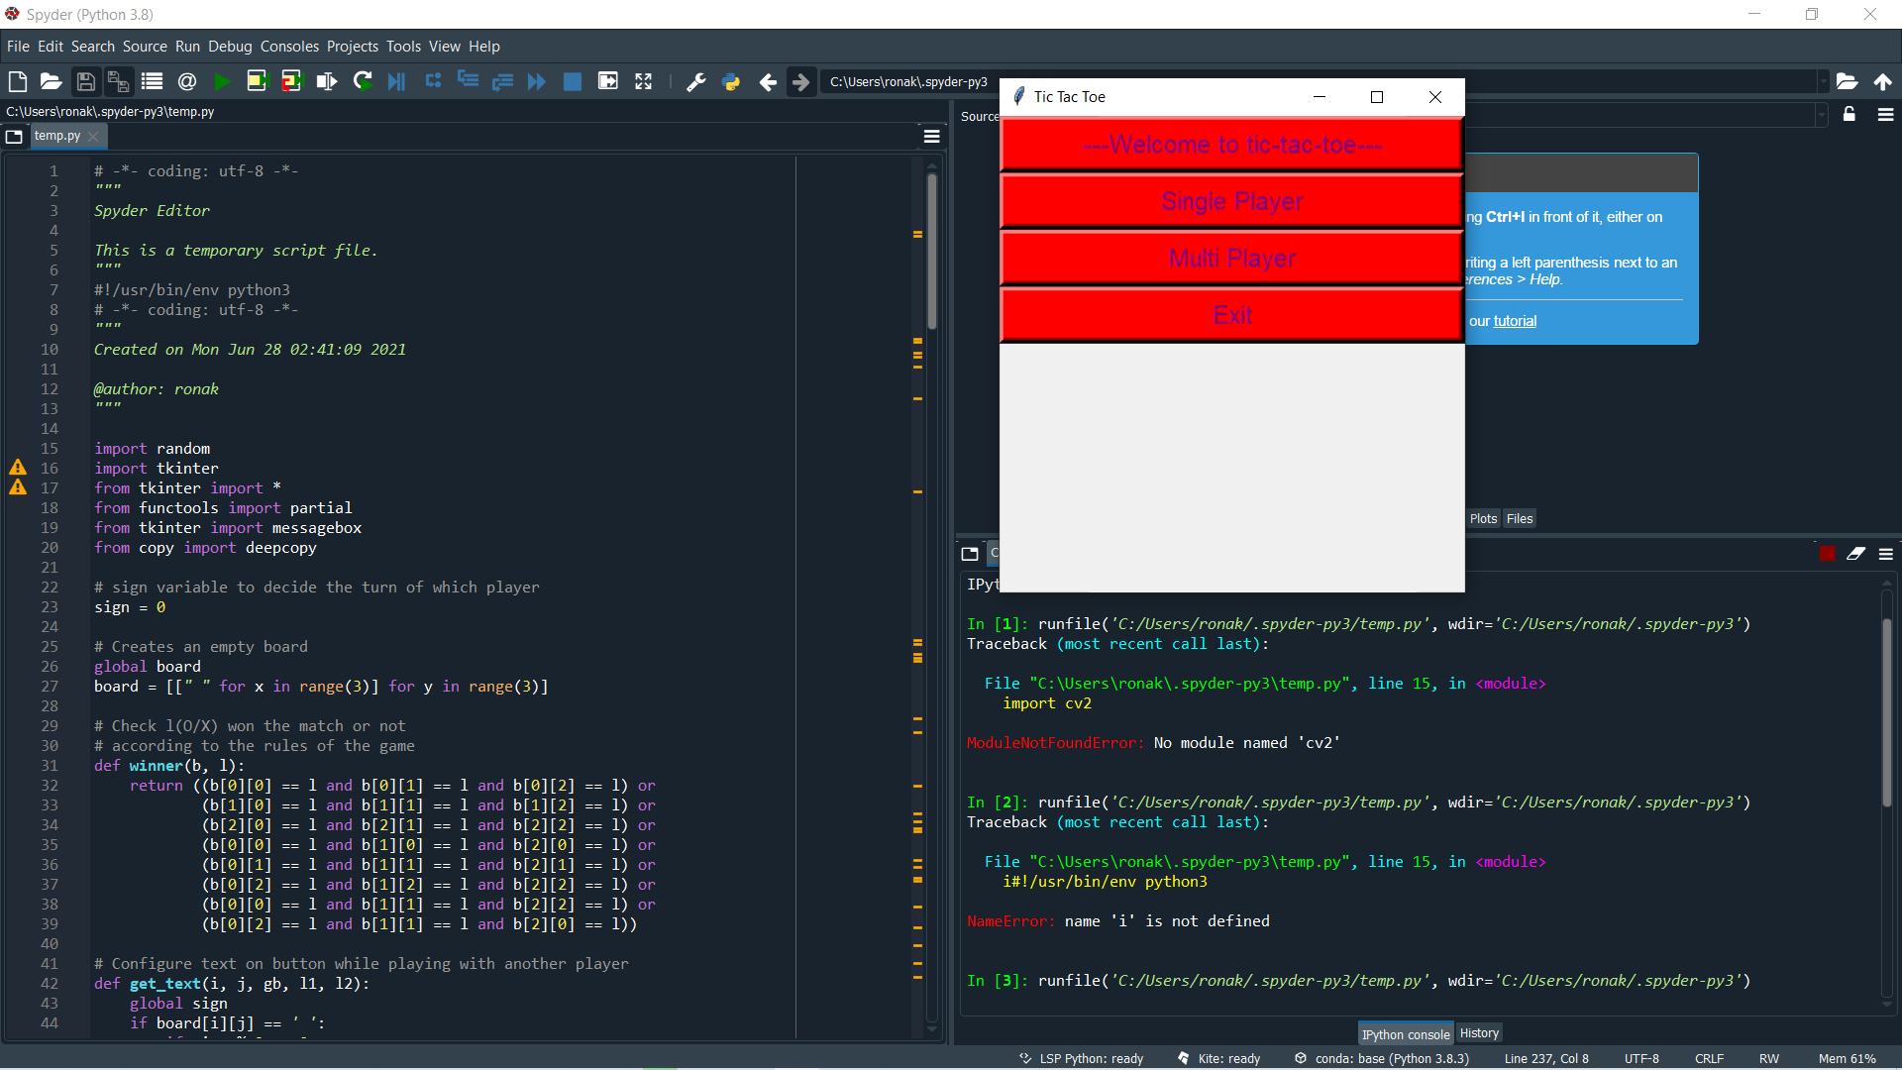Open the console pane options menu

[1885, 554]
